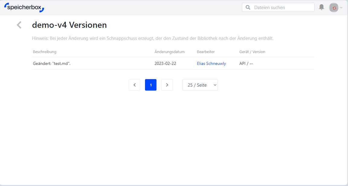Expand the caret beside the avatar
The height and width of the screenshot is (186, 348).
pos(341,8)
